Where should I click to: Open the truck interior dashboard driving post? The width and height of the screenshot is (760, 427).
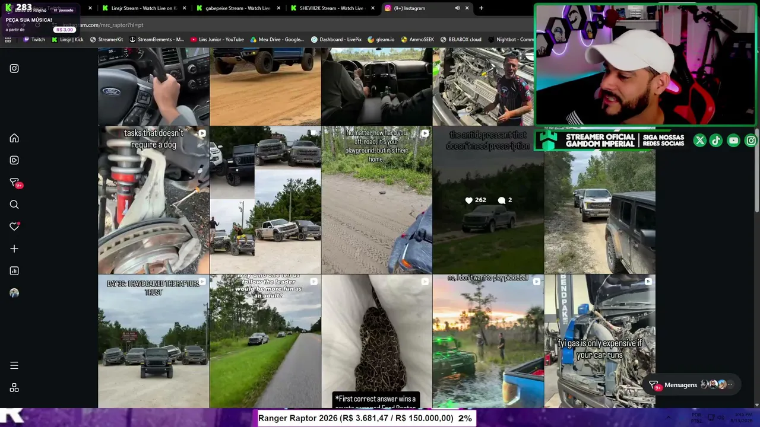(x=376, y=87)
